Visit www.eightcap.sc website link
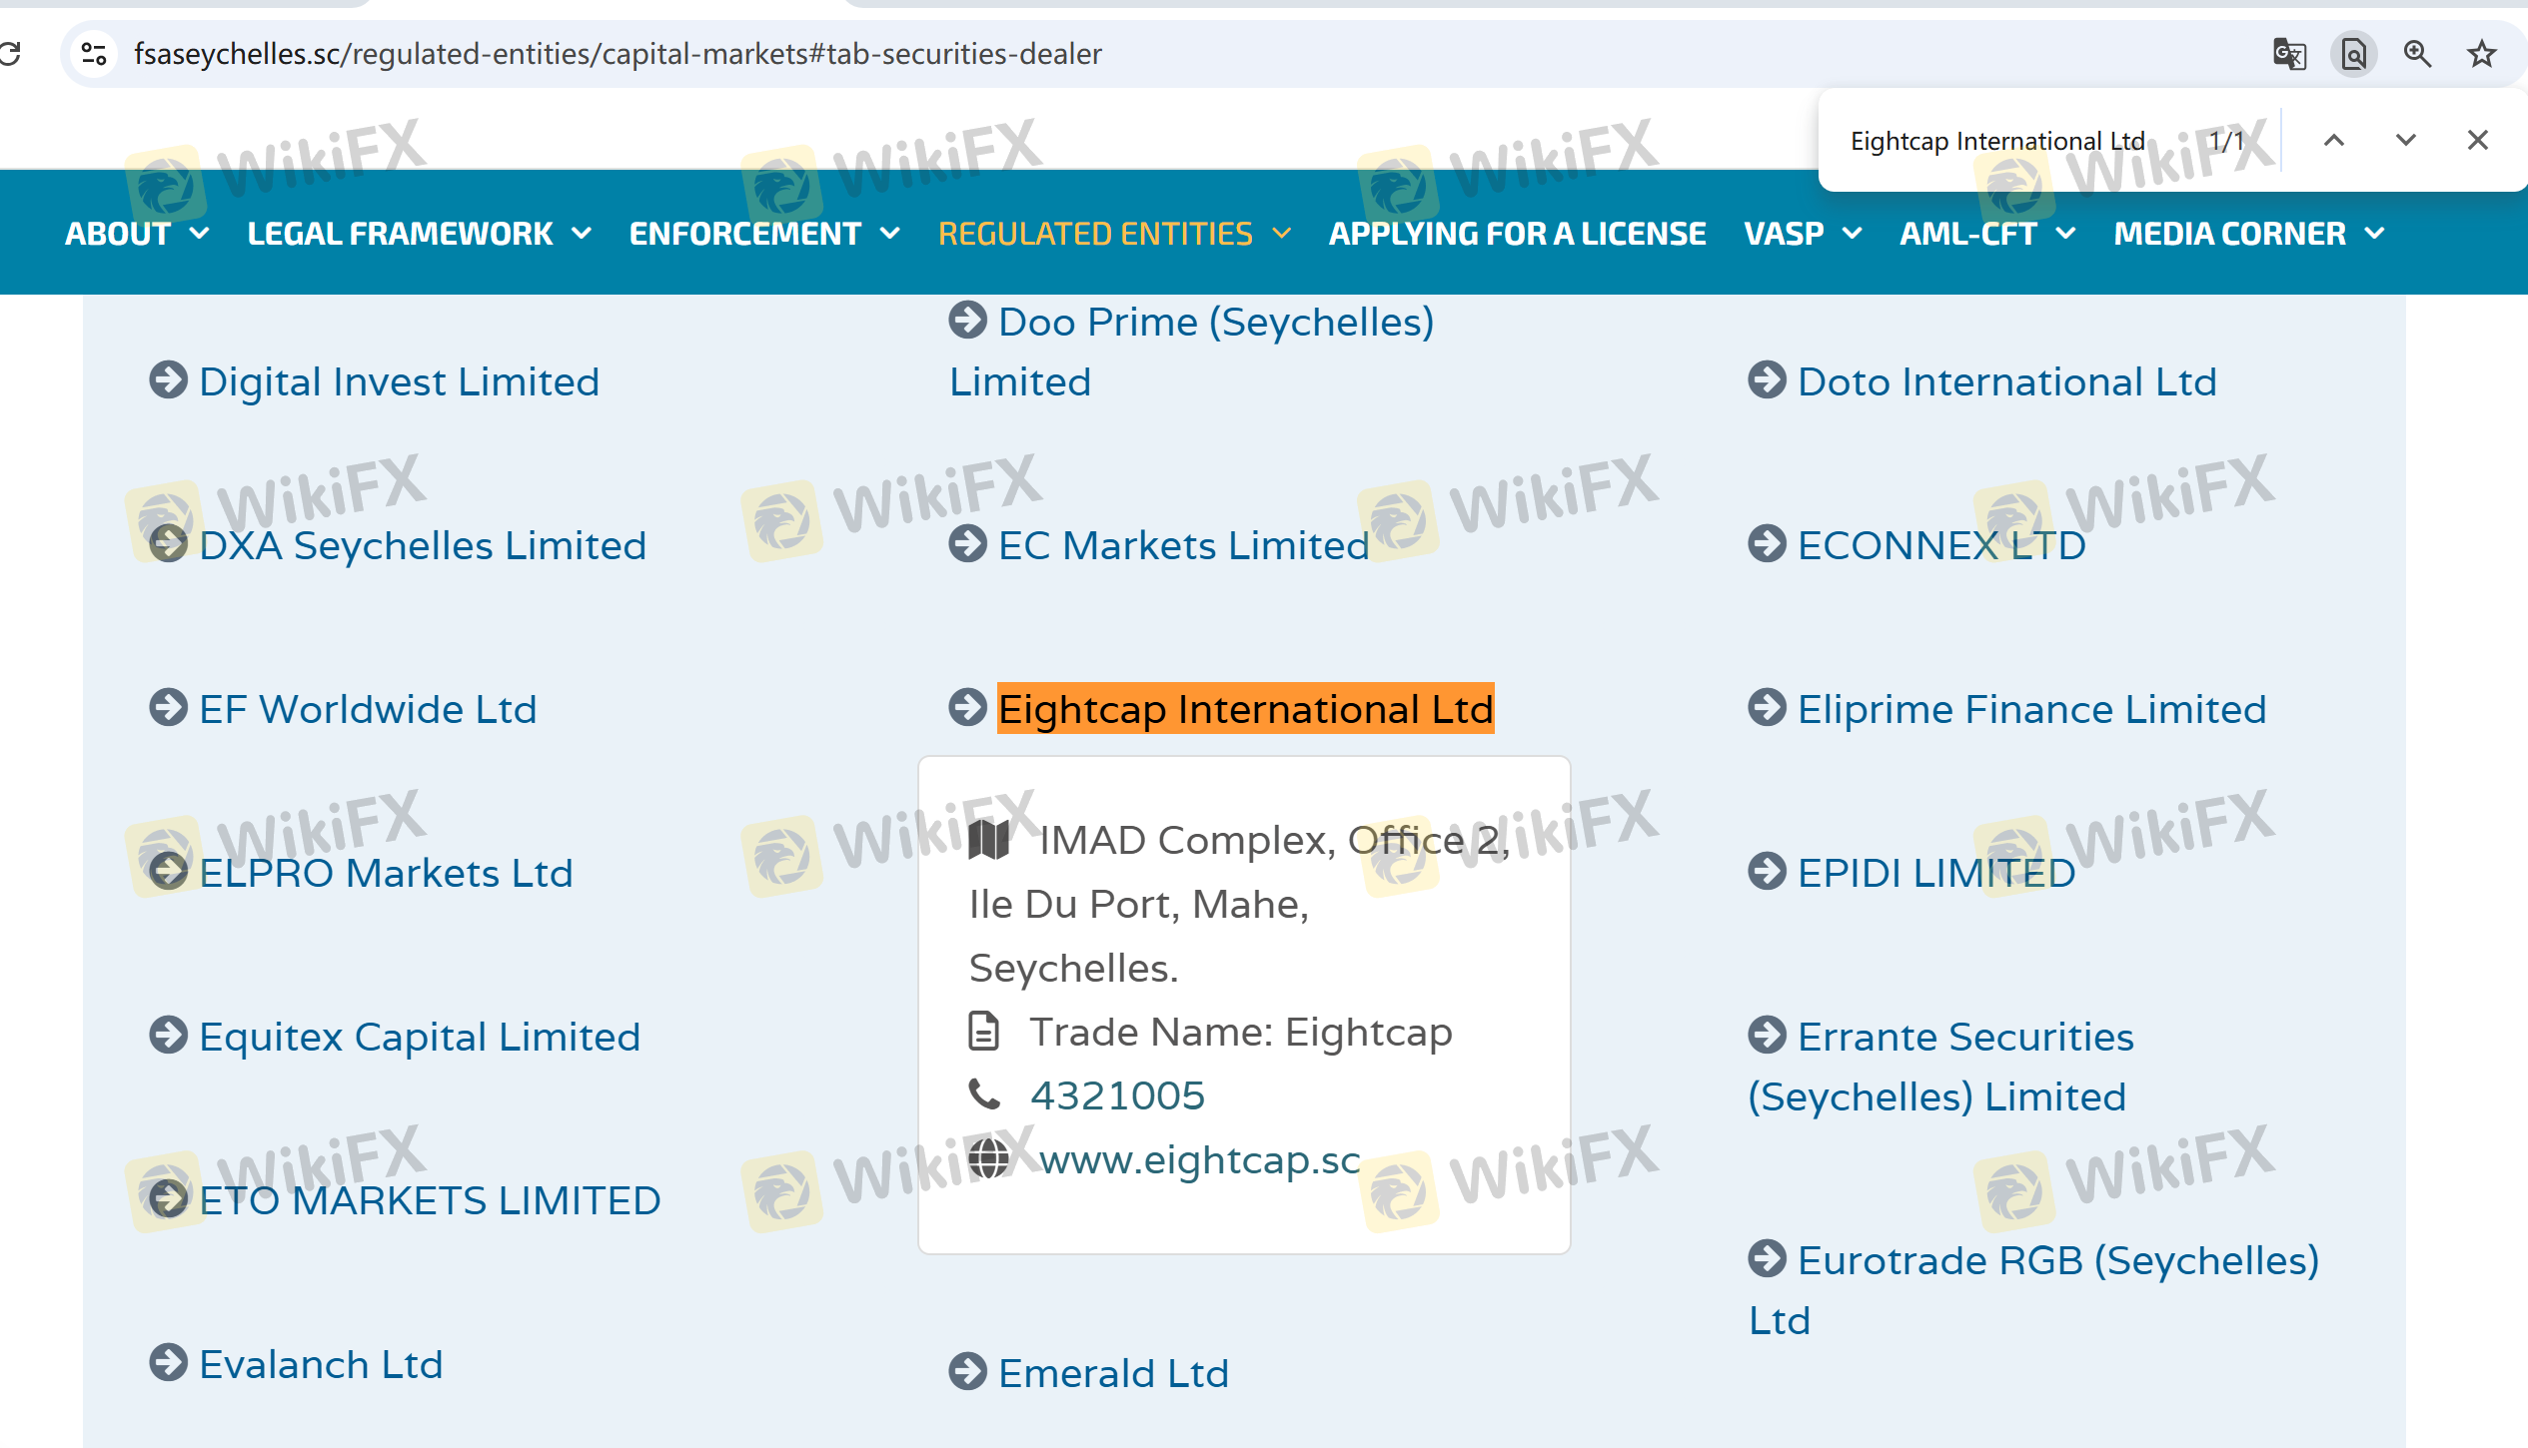2528x1448 pixels. (1199, 1159)
